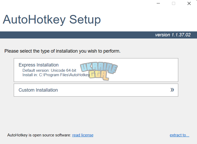Open Custom Installation options

(96, 90)
